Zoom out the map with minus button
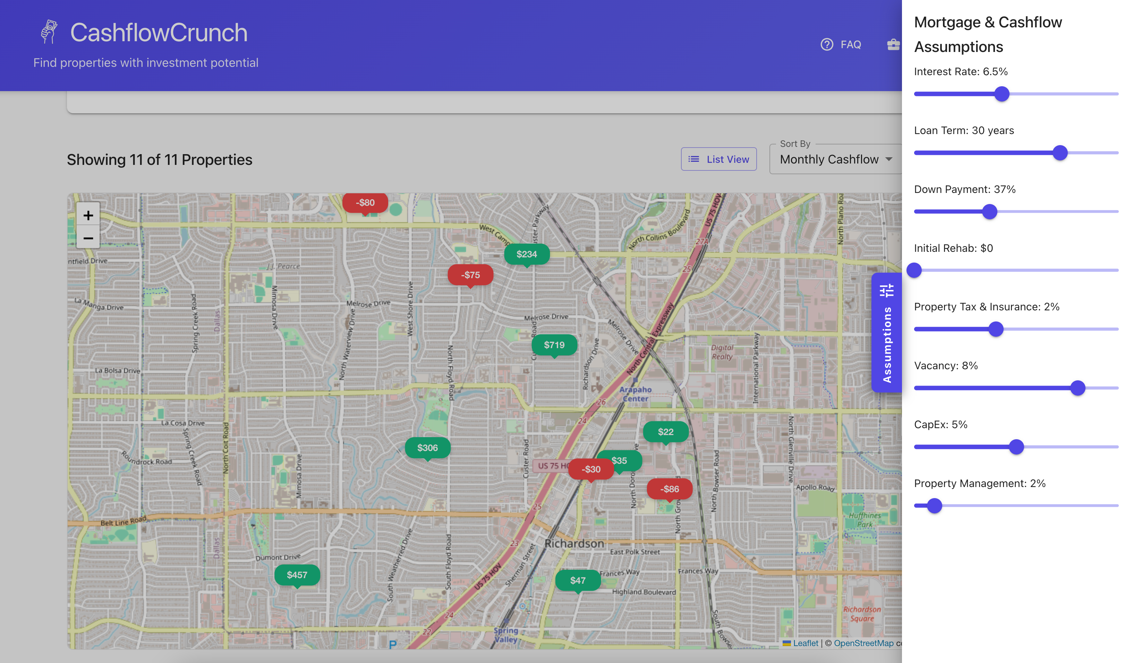Image resolution: width=1124 pixels, height=663 pixels. pyautogui.click(x=88, y=238)
